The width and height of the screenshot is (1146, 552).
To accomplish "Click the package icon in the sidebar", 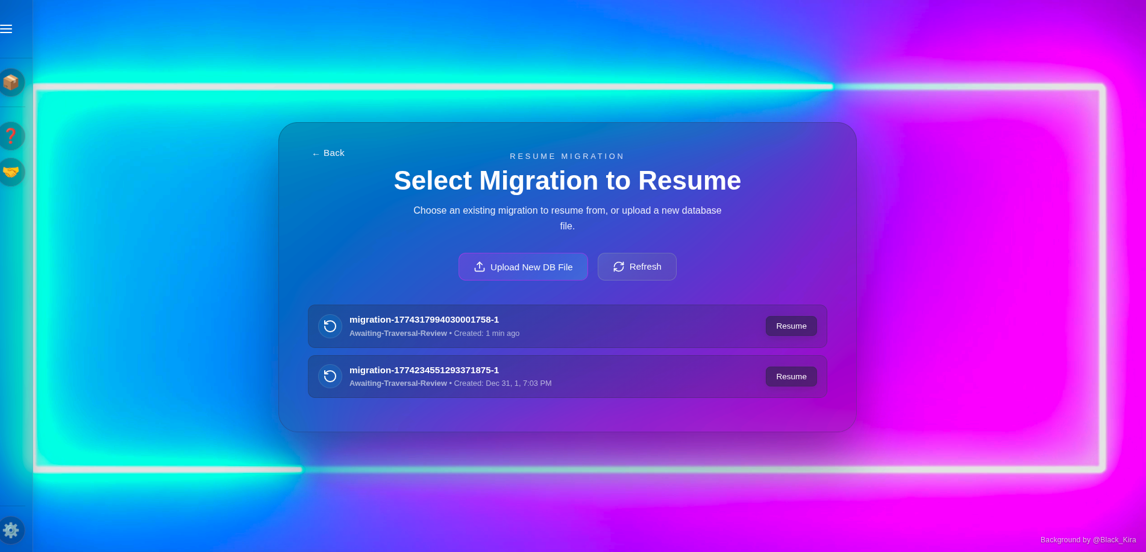I will [11, 82].
